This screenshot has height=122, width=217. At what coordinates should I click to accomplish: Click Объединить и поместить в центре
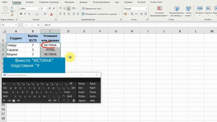99,14
